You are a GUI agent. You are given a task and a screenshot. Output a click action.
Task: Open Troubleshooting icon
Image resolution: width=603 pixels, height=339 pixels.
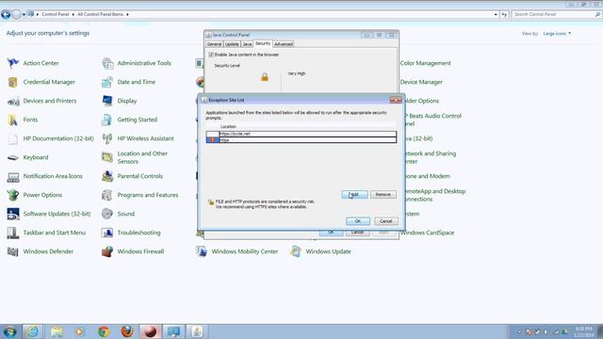(107, 233)
